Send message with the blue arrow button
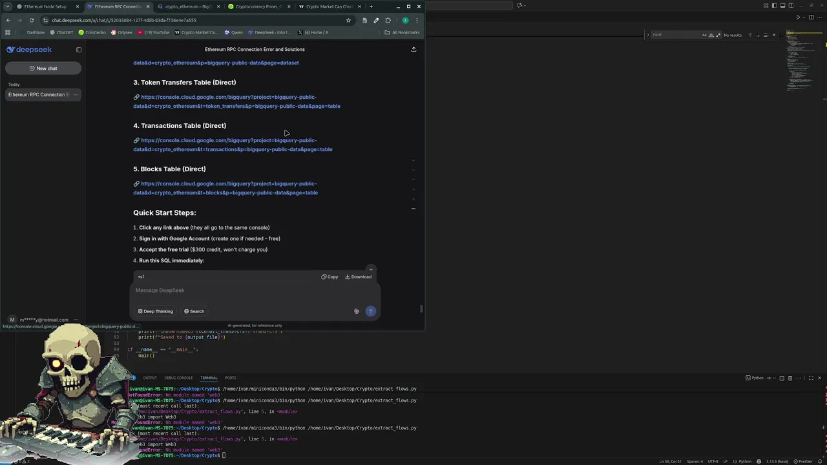Screen dimensions: 827x465 point(370,311)
